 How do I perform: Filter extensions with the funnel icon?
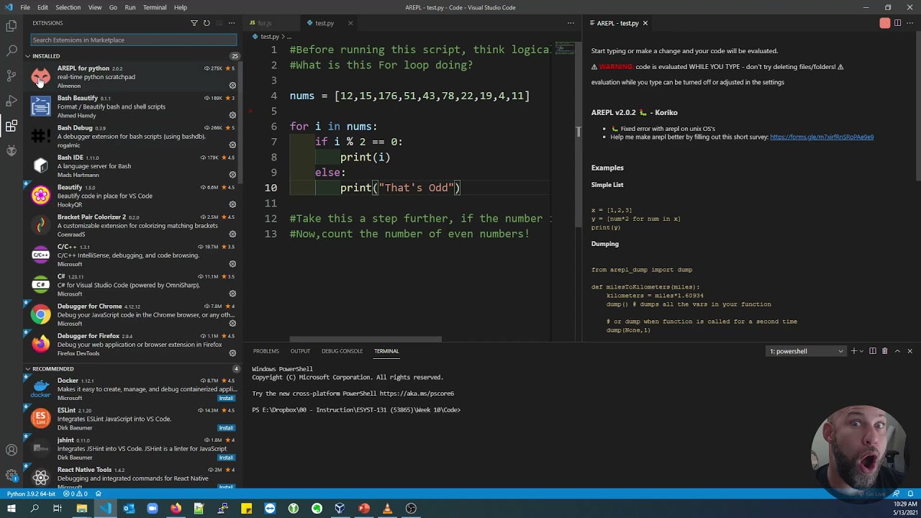click(194, 23)
